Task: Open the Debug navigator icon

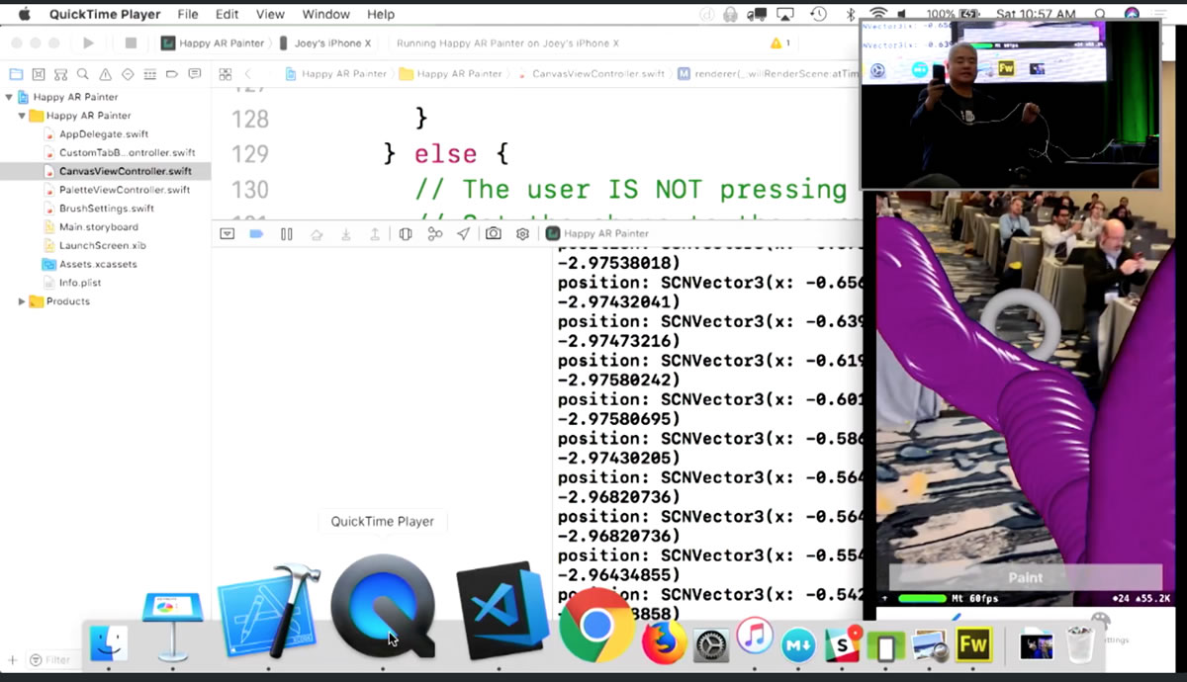Action: 150,74
